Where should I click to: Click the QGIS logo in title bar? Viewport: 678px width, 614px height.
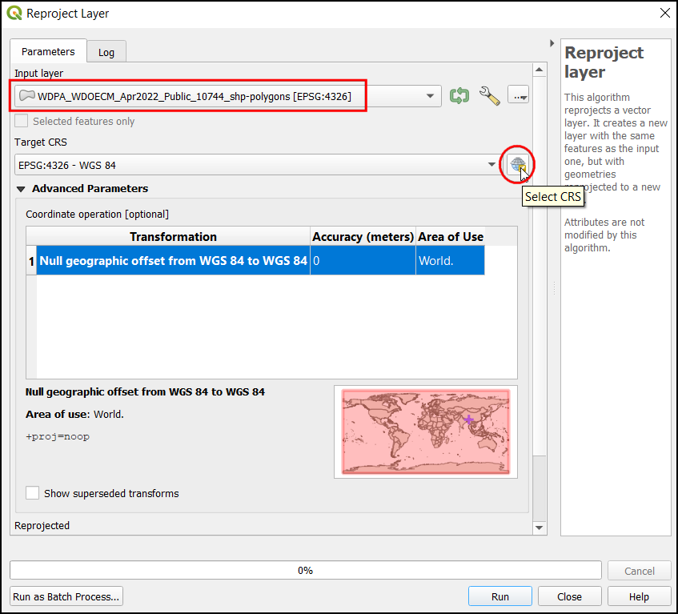click(14, 14)
